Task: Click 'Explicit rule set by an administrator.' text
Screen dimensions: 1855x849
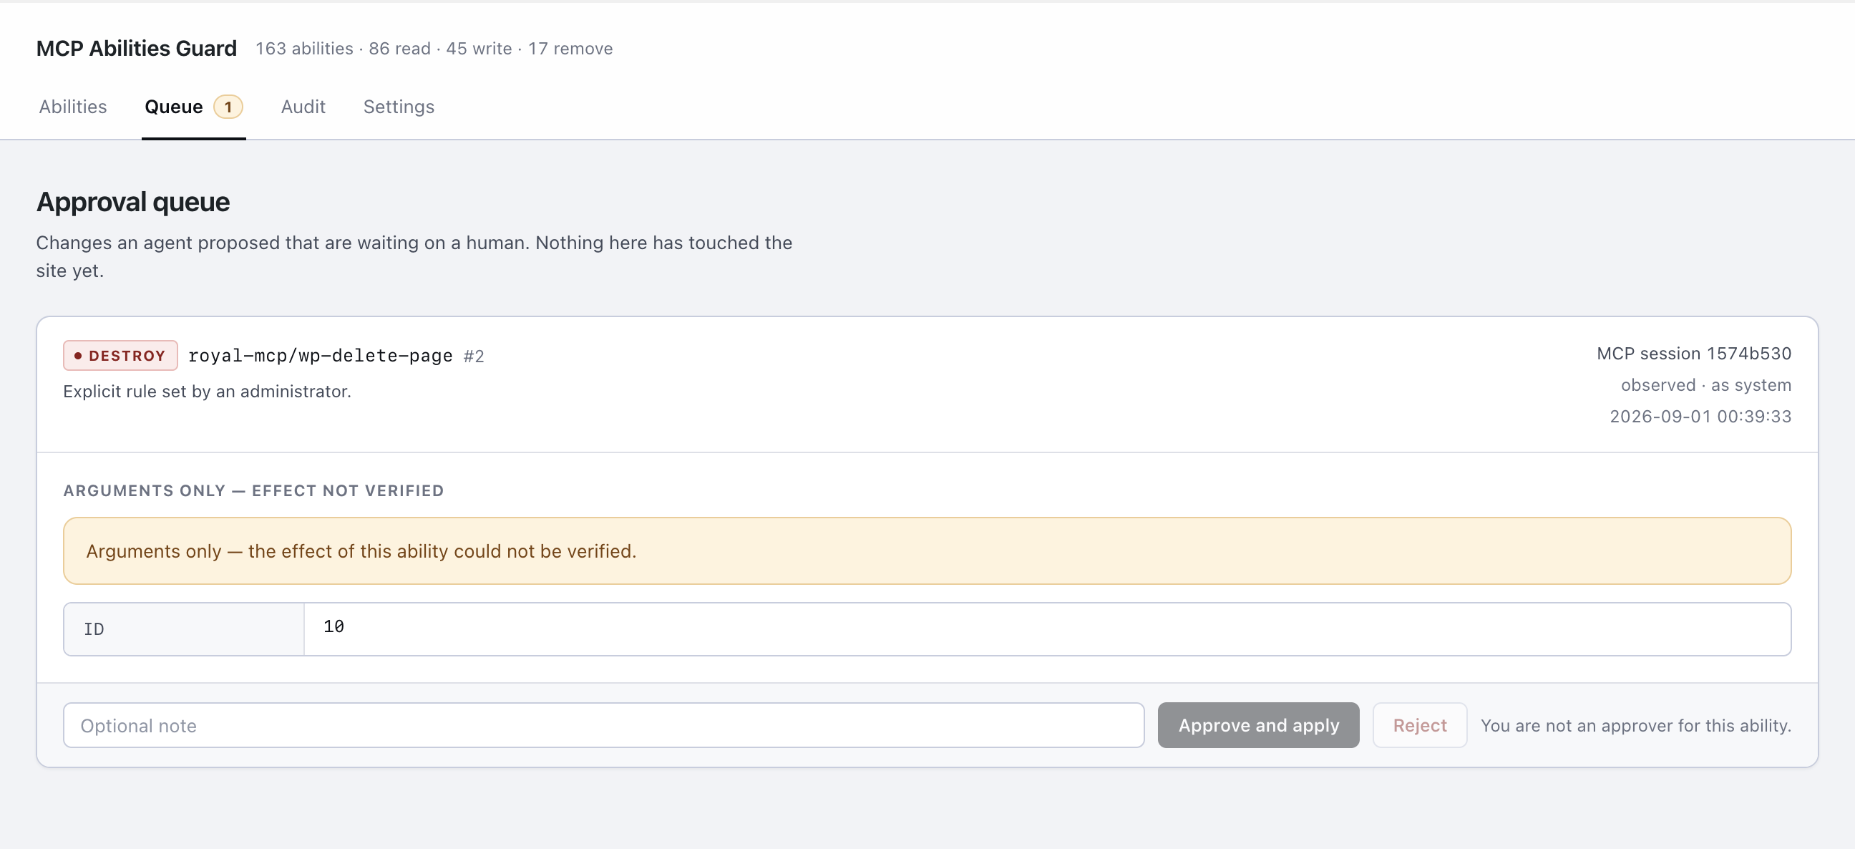Action: pos(208,391)
